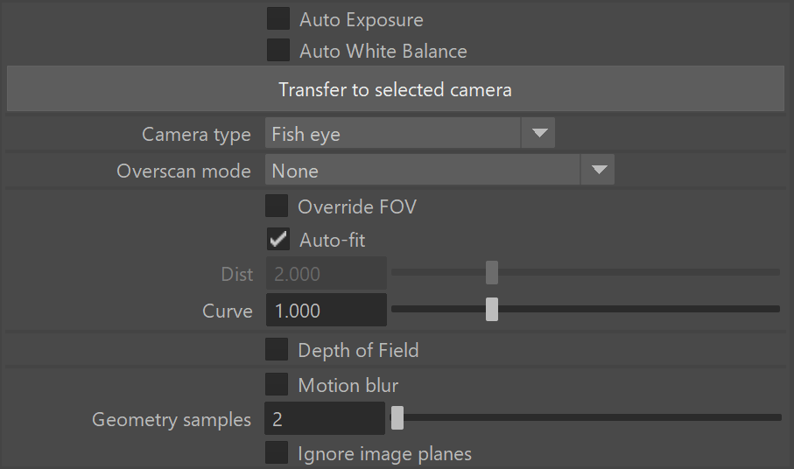794x469 pixels.
Task: Click the Geometry samples input field
Action: (325, 418)
